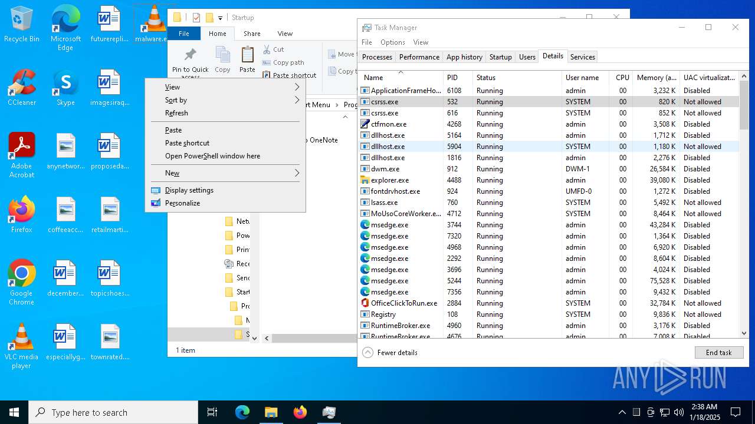Open the Task Manager File menu
The image size is (755, 424).
tap(367, 42)
